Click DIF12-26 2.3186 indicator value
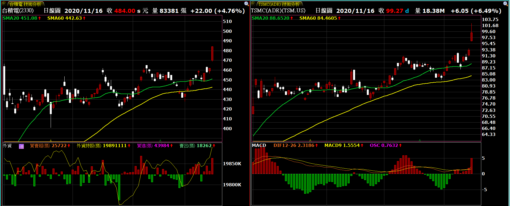This screenshot has width=510, height=206. (x=296, y=146)
